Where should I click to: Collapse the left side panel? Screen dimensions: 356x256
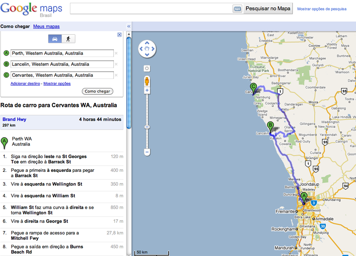click(x=129, y=26)
